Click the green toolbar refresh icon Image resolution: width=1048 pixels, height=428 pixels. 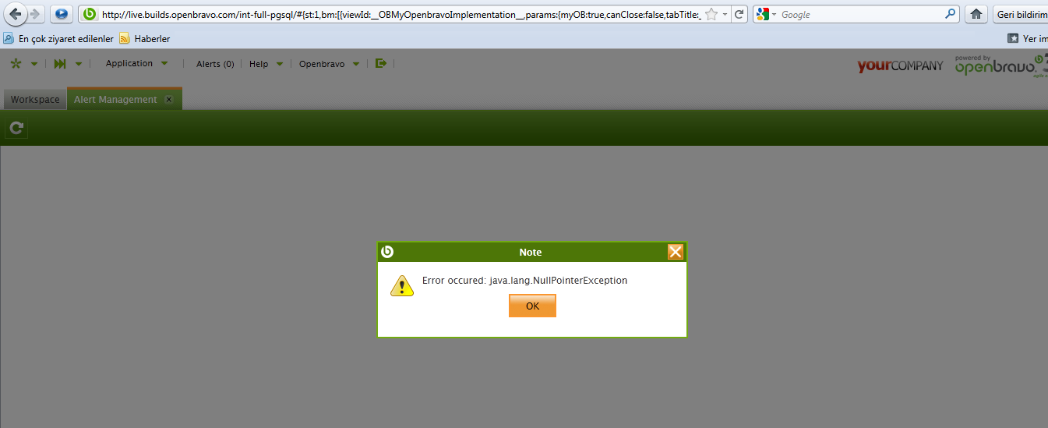coord(16,128)
